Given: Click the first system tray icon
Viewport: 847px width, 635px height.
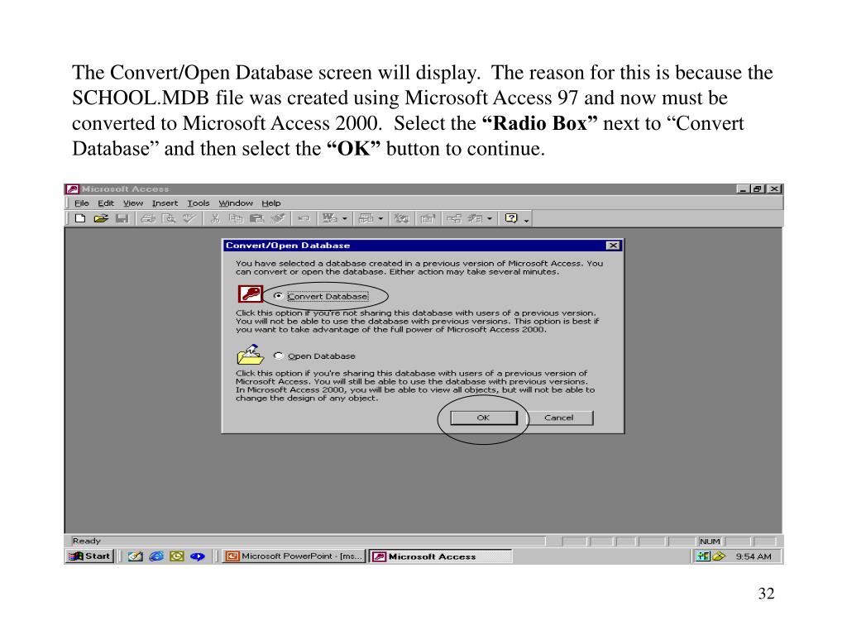Looking at the screenshot, I should click(703, 556).
